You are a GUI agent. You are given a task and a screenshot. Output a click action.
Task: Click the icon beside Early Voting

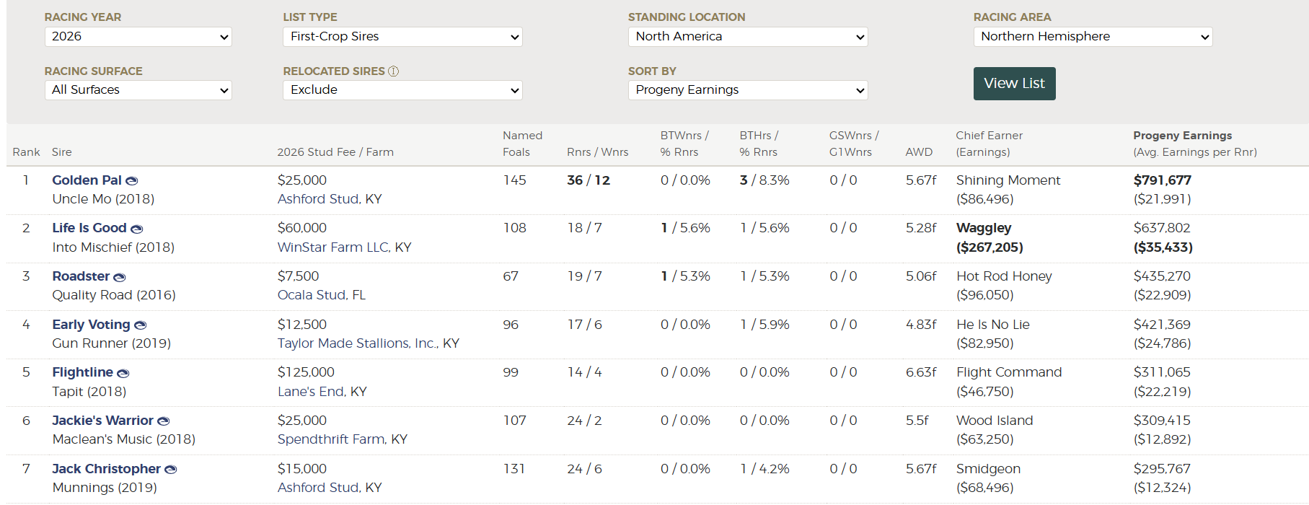click(140, 325)
